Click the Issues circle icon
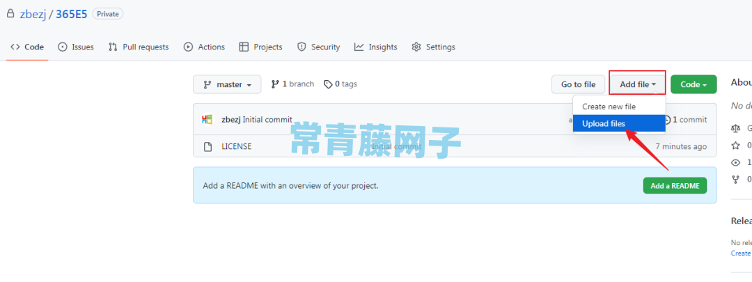Screen dimensions: 752x282 pos(63,47)
